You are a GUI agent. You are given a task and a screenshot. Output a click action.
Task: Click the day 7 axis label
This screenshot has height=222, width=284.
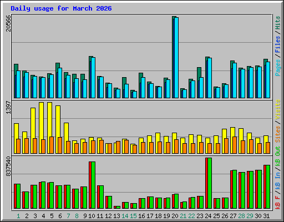tap(68, 216)
